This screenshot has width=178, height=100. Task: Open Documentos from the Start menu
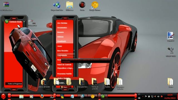(x=62, y=28)
